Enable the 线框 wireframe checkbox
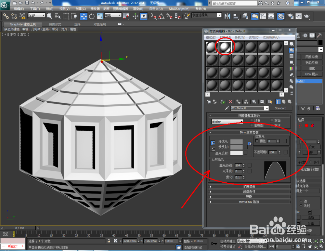This screenshot has height=251, width=325. 252,120
